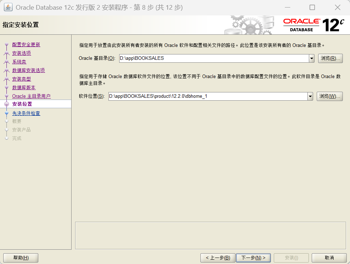Select the 数据库版本 step
The width and height of the screenshot is (350, 264).
(24, 87)
